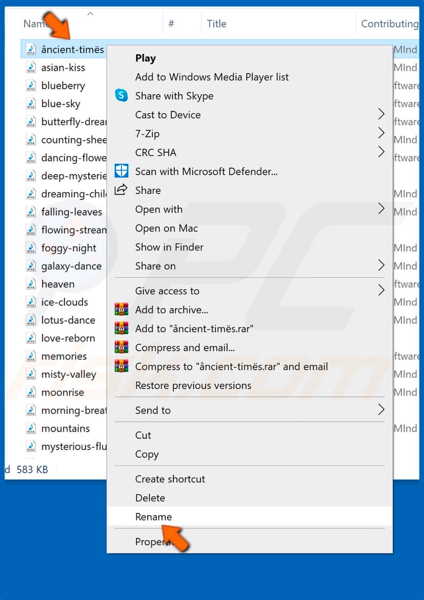Select Add to Windows Media Player list

[x=250, y=77]
